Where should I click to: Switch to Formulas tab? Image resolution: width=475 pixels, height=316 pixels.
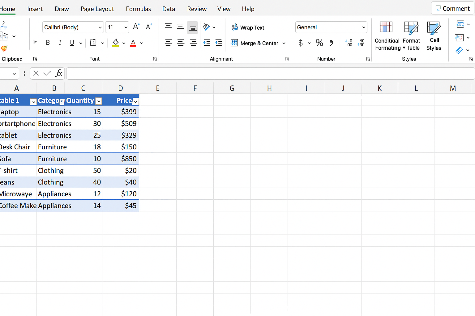tap(138, 9)
